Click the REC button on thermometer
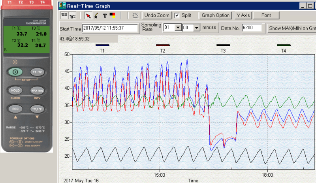 click(x=15, y=109)
